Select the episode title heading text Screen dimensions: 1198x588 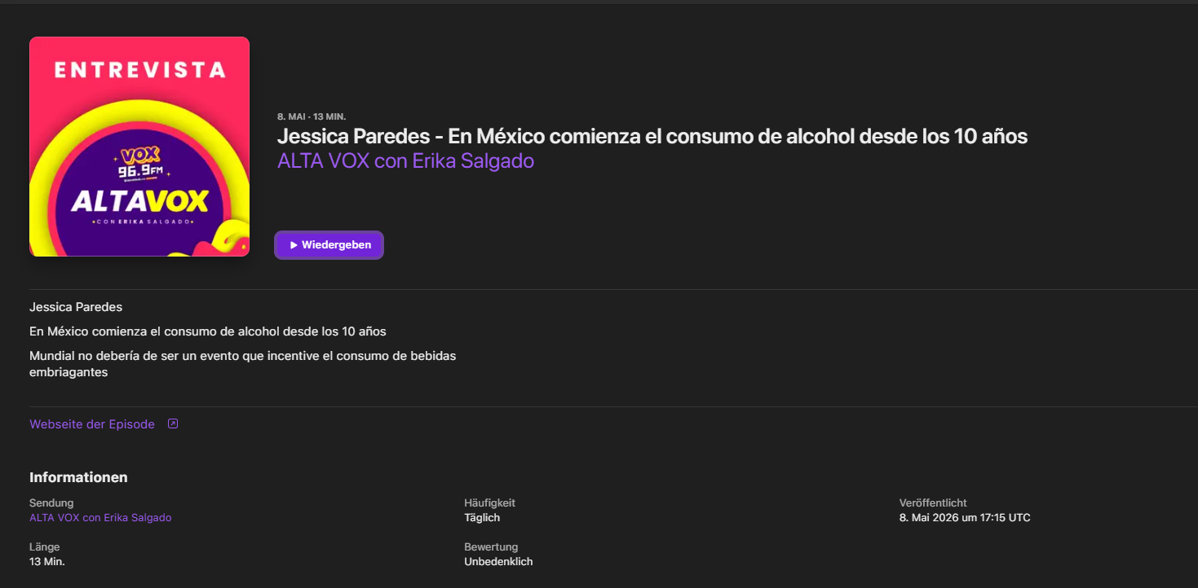652,136
